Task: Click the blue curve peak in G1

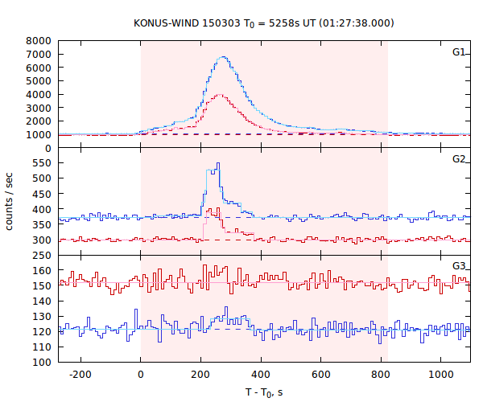Action: coord(223,57)
